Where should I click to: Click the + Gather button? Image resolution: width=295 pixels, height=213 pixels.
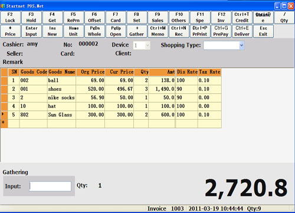point(137,31)
